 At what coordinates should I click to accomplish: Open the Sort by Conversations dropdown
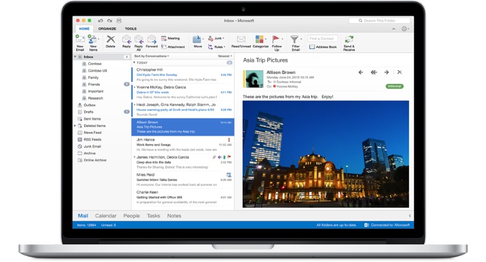pyautogui.click(x=151, y=56)
